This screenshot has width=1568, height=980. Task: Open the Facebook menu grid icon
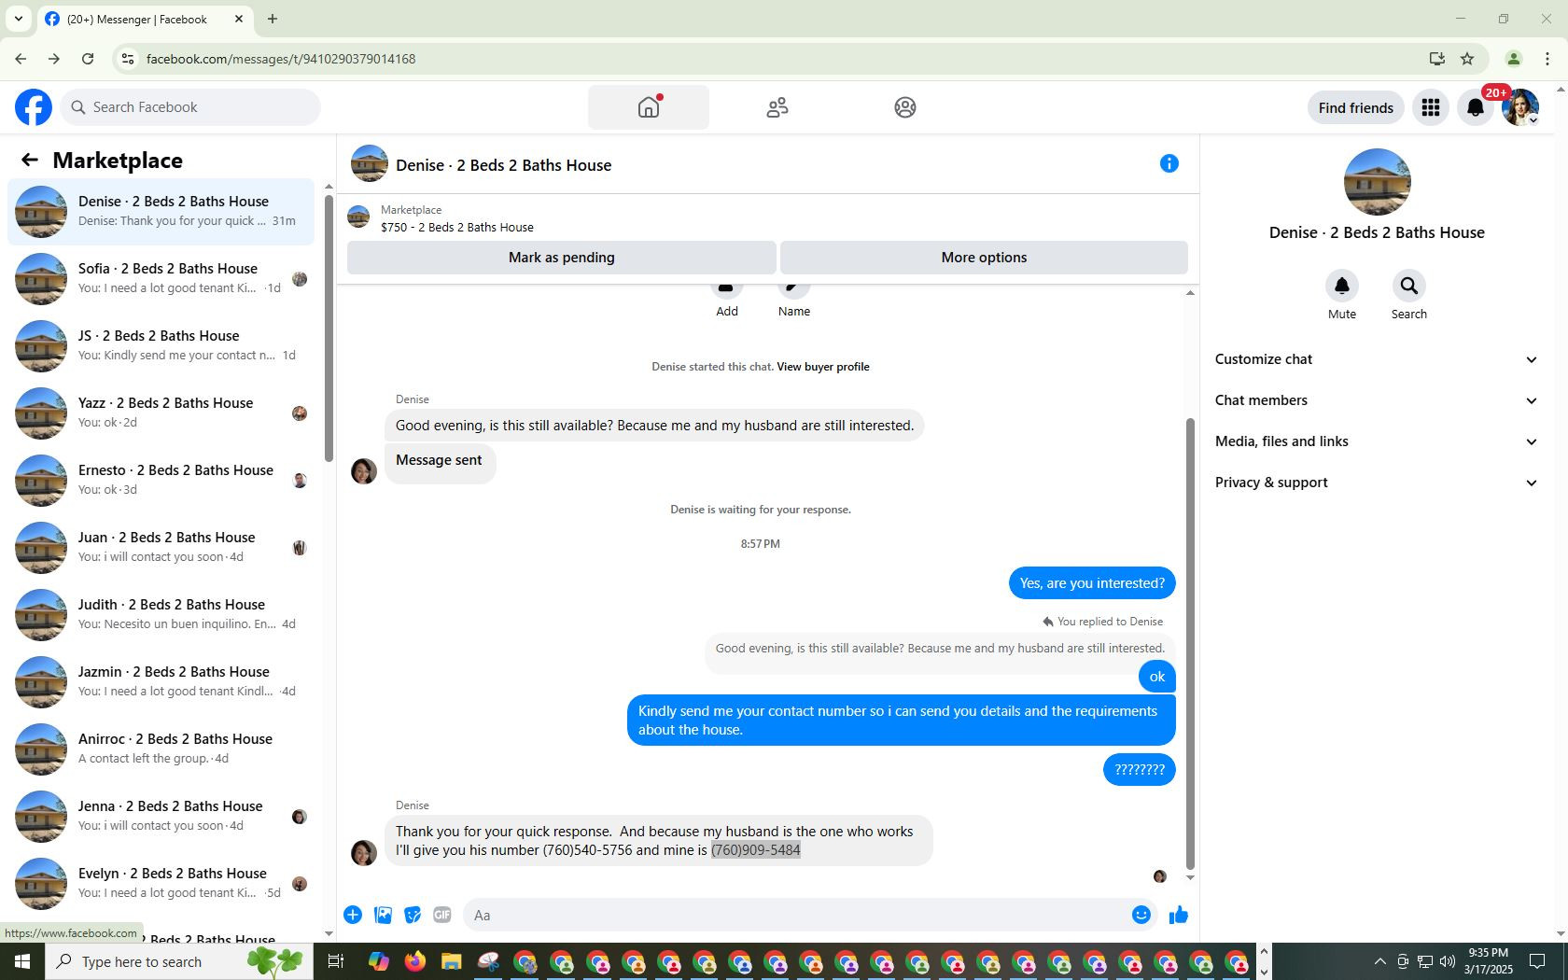click(1430, 107)
